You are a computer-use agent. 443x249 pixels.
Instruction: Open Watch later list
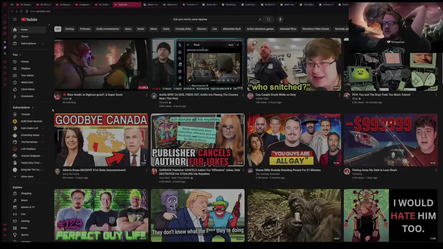(28, 82)
